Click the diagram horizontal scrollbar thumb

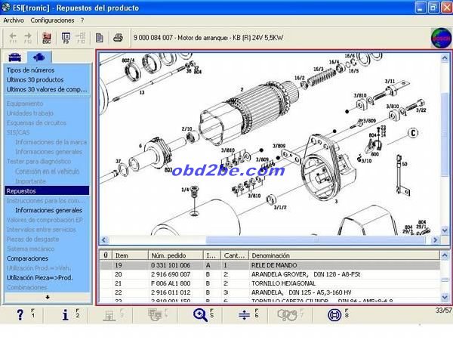(316, 240)
